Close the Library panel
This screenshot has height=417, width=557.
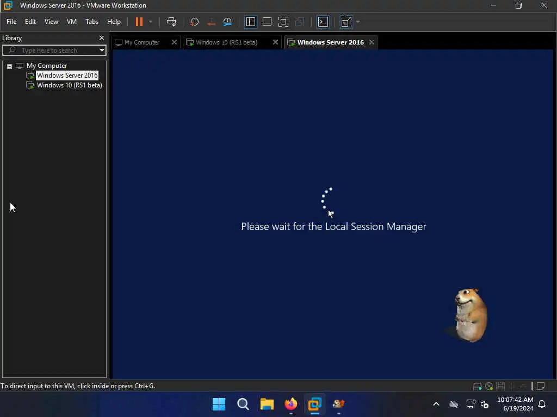coord(102,37)
